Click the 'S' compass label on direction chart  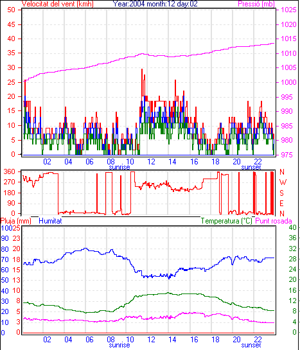[282, 193]
